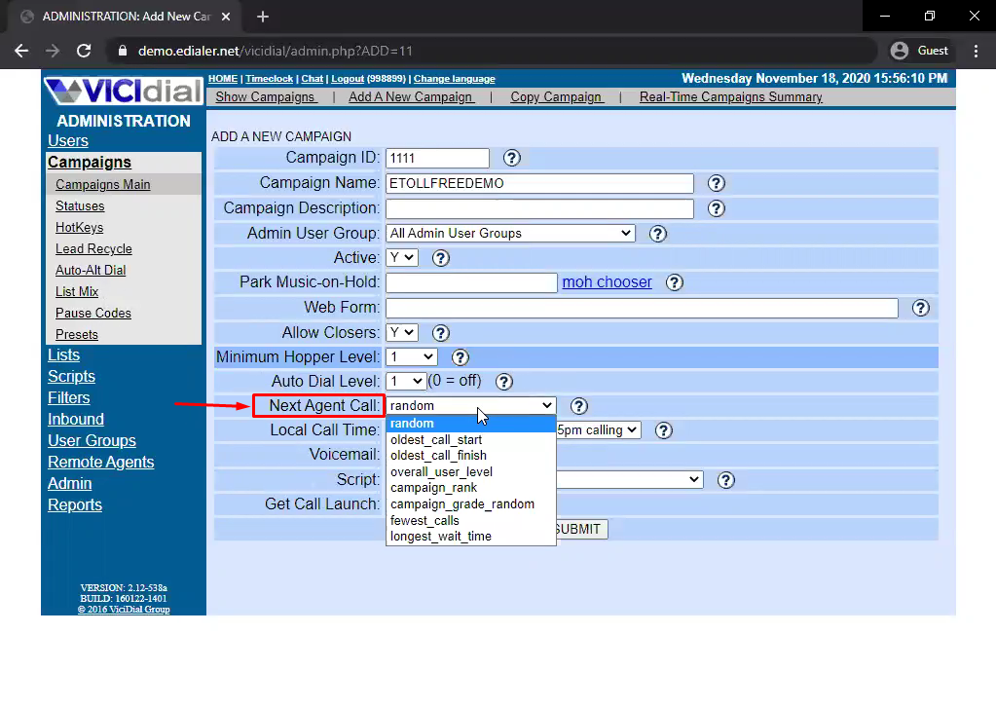Open Inbound in the sidebar
Screen dimensions: 996x708
tap(76, 420)
